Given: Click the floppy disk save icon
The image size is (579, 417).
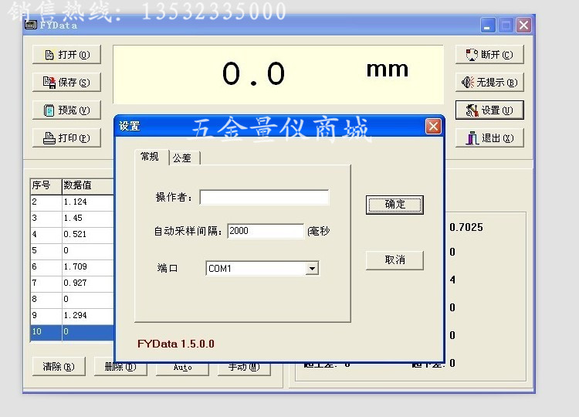Looking at the screenshot, I should pos(49,83).
